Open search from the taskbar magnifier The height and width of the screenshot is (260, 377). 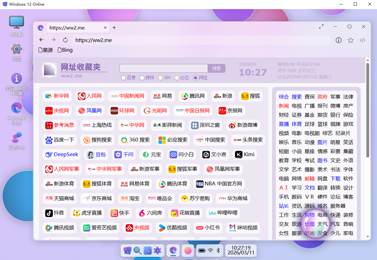[x=137, y=251]
